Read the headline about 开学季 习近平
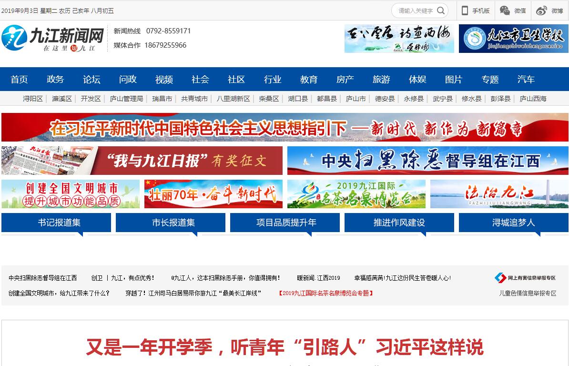Viewport: 569px width, 366px height. [x=284, y=347]
